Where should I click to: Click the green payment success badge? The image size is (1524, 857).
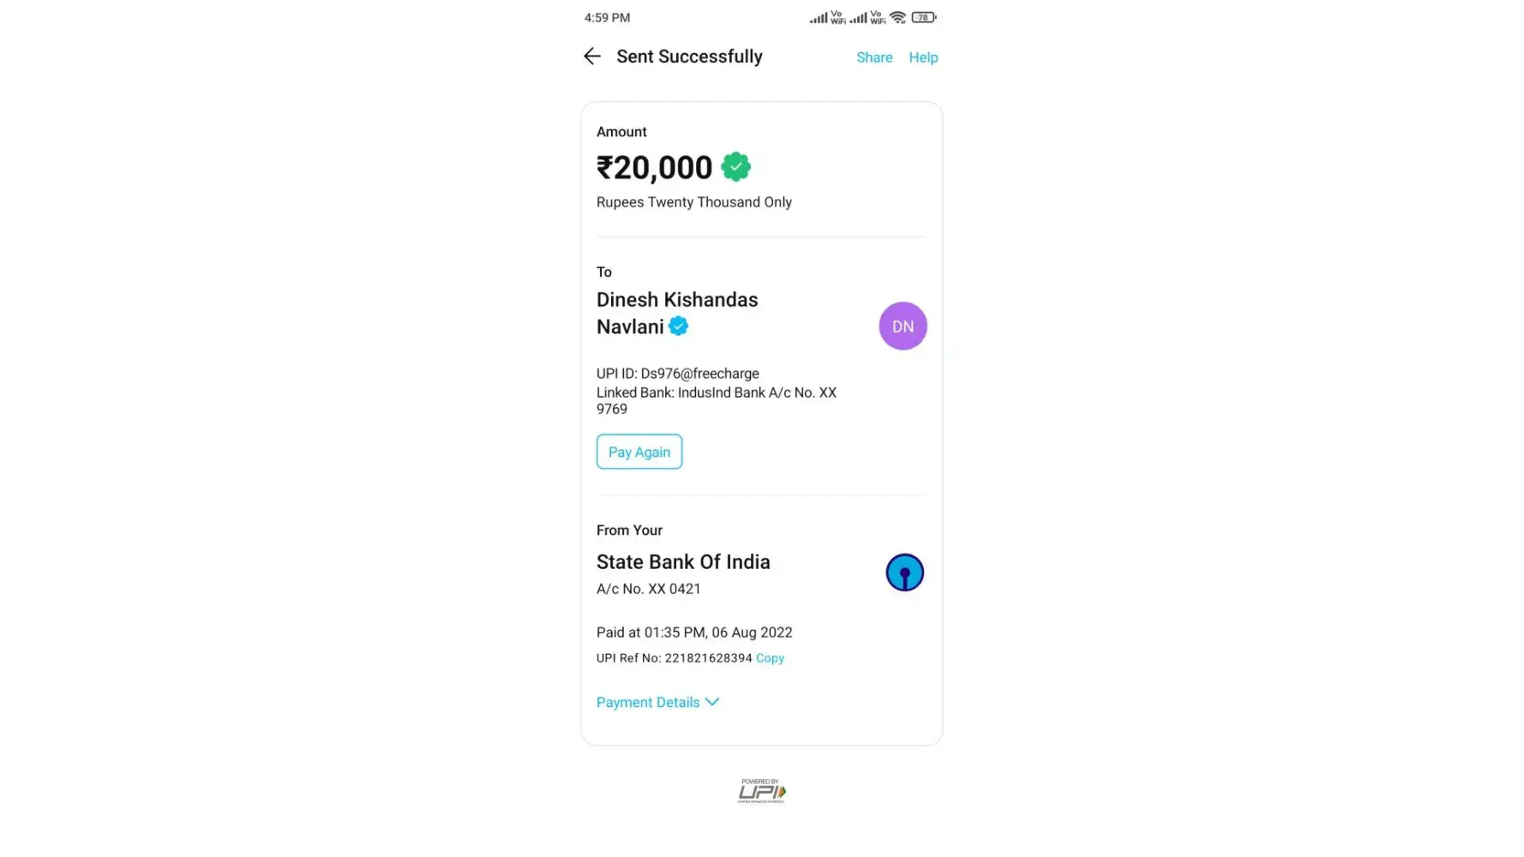point(735,167)
